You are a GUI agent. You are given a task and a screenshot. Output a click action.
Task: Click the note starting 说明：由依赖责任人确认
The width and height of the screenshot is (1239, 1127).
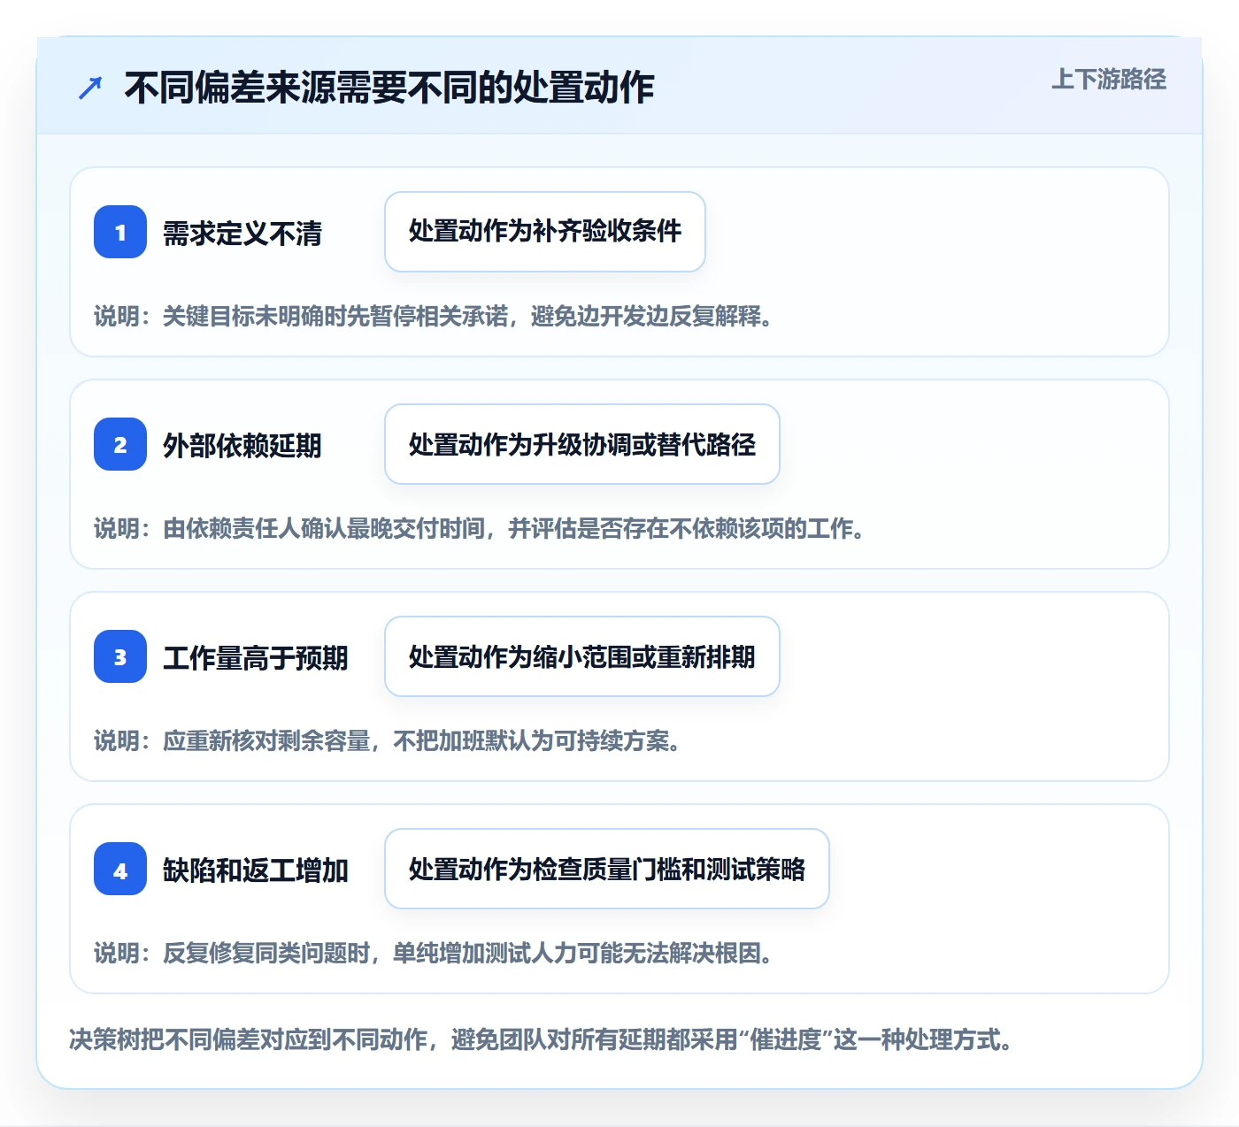click(x=480, y=528)
